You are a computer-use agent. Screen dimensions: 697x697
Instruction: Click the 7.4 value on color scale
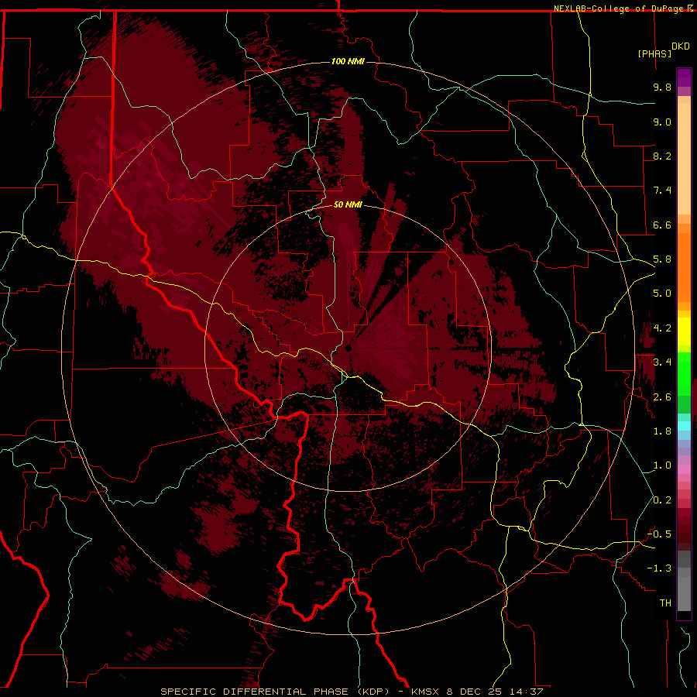coord(662,191)
